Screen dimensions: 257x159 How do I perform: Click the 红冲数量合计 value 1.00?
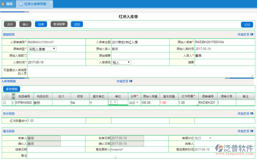(x=31, y=121)
